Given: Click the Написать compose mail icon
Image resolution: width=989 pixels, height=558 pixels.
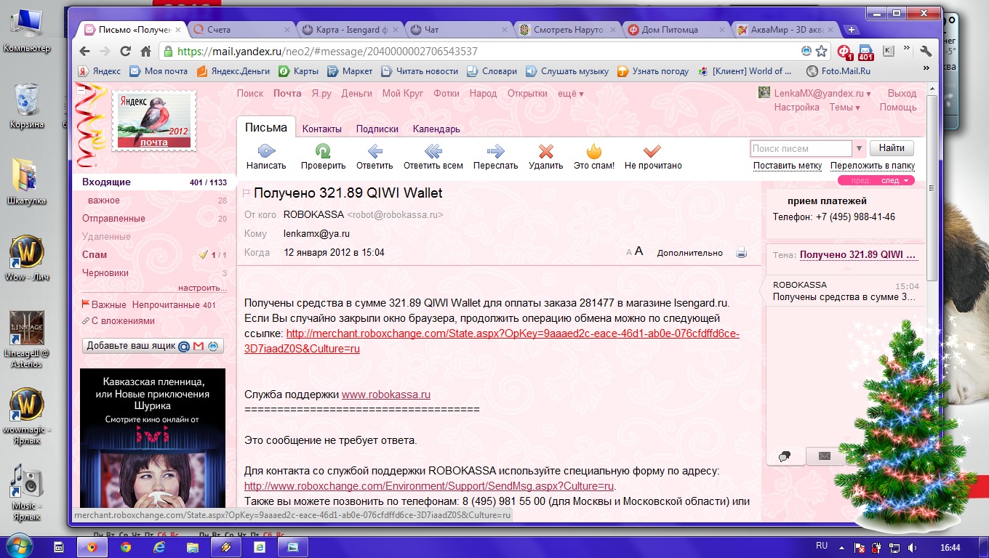Looking at the screenshot, I should (x=266, y=151).
